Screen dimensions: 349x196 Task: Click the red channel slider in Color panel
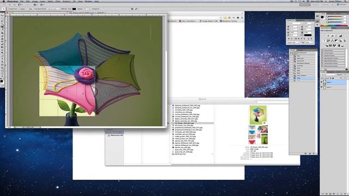tap(335, 16)
